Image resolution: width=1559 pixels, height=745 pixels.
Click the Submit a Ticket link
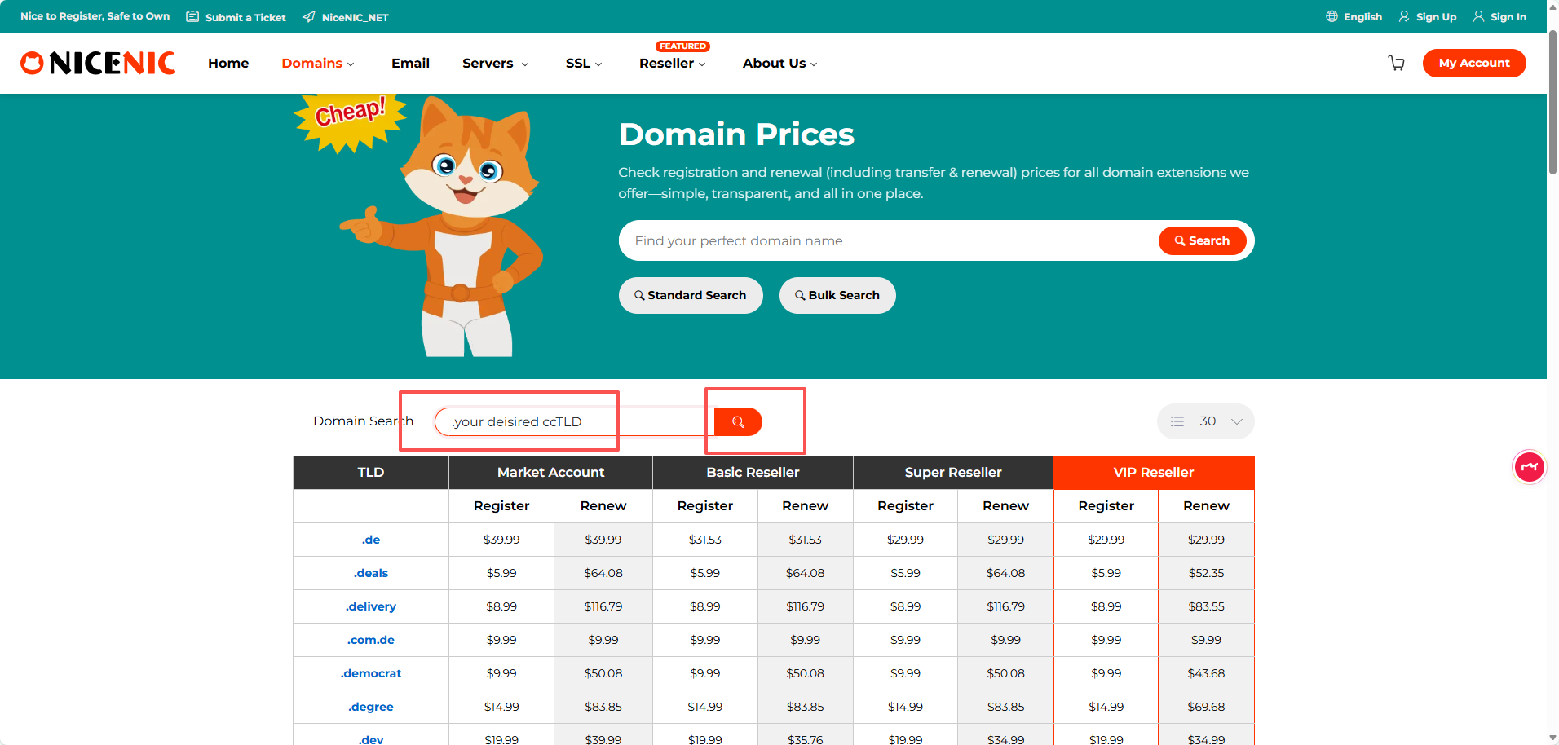(x=236, y=17)
